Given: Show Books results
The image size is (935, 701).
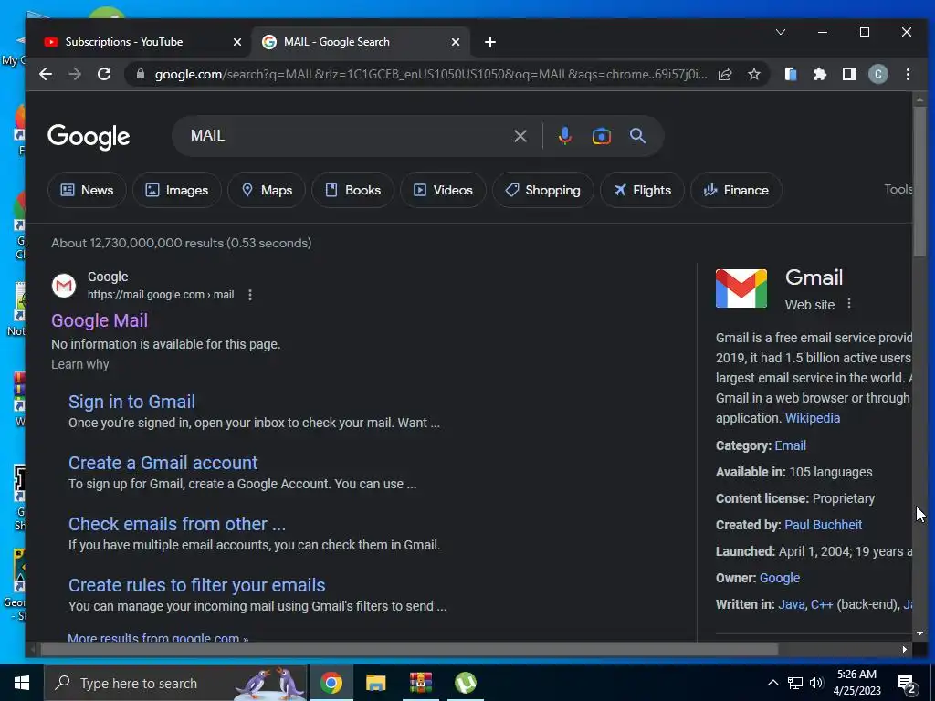Looking at the screenshot, I should pos(353,190).
